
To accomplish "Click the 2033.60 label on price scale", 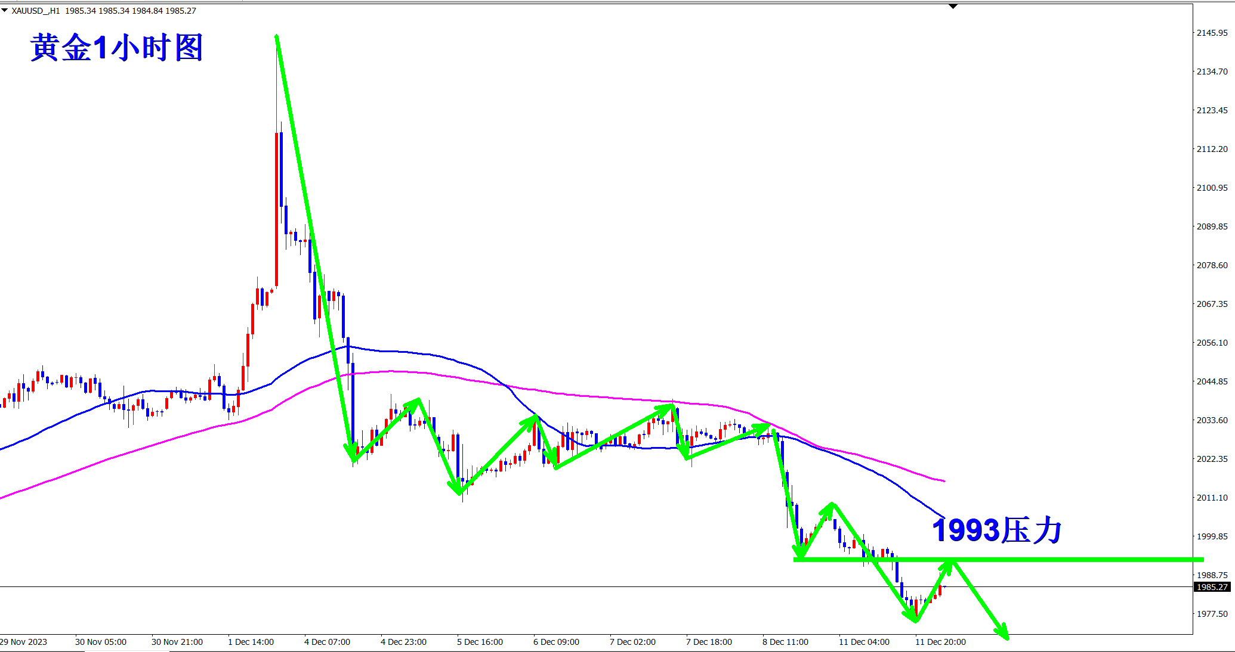I will 1212,420.
